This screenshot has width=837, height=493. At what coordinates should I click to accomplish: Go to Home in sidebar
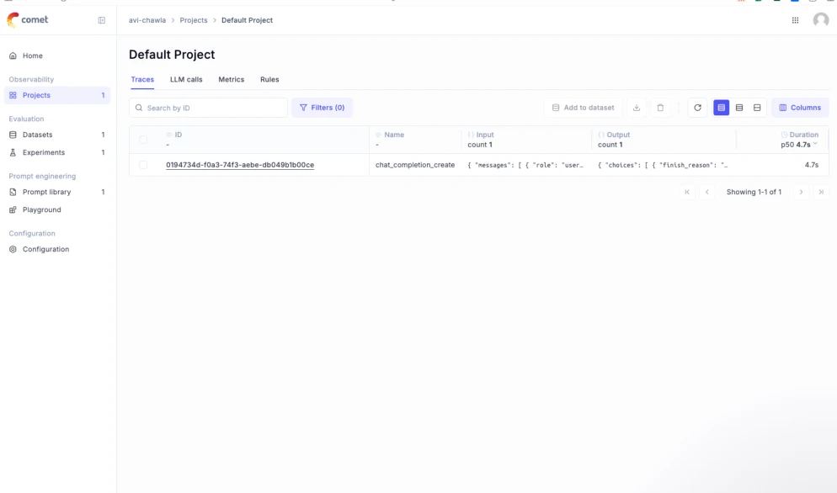(x=57, y=56)
